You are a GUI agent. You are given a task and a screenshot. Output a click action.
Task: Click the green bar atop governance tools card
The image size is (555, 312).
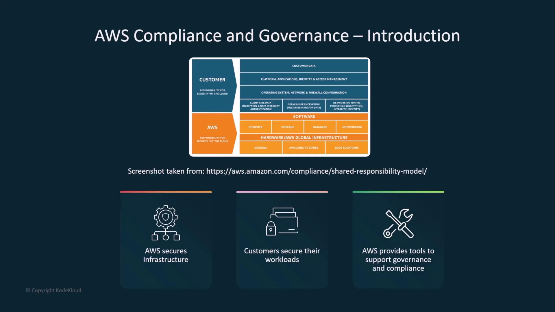click(398, 192)
